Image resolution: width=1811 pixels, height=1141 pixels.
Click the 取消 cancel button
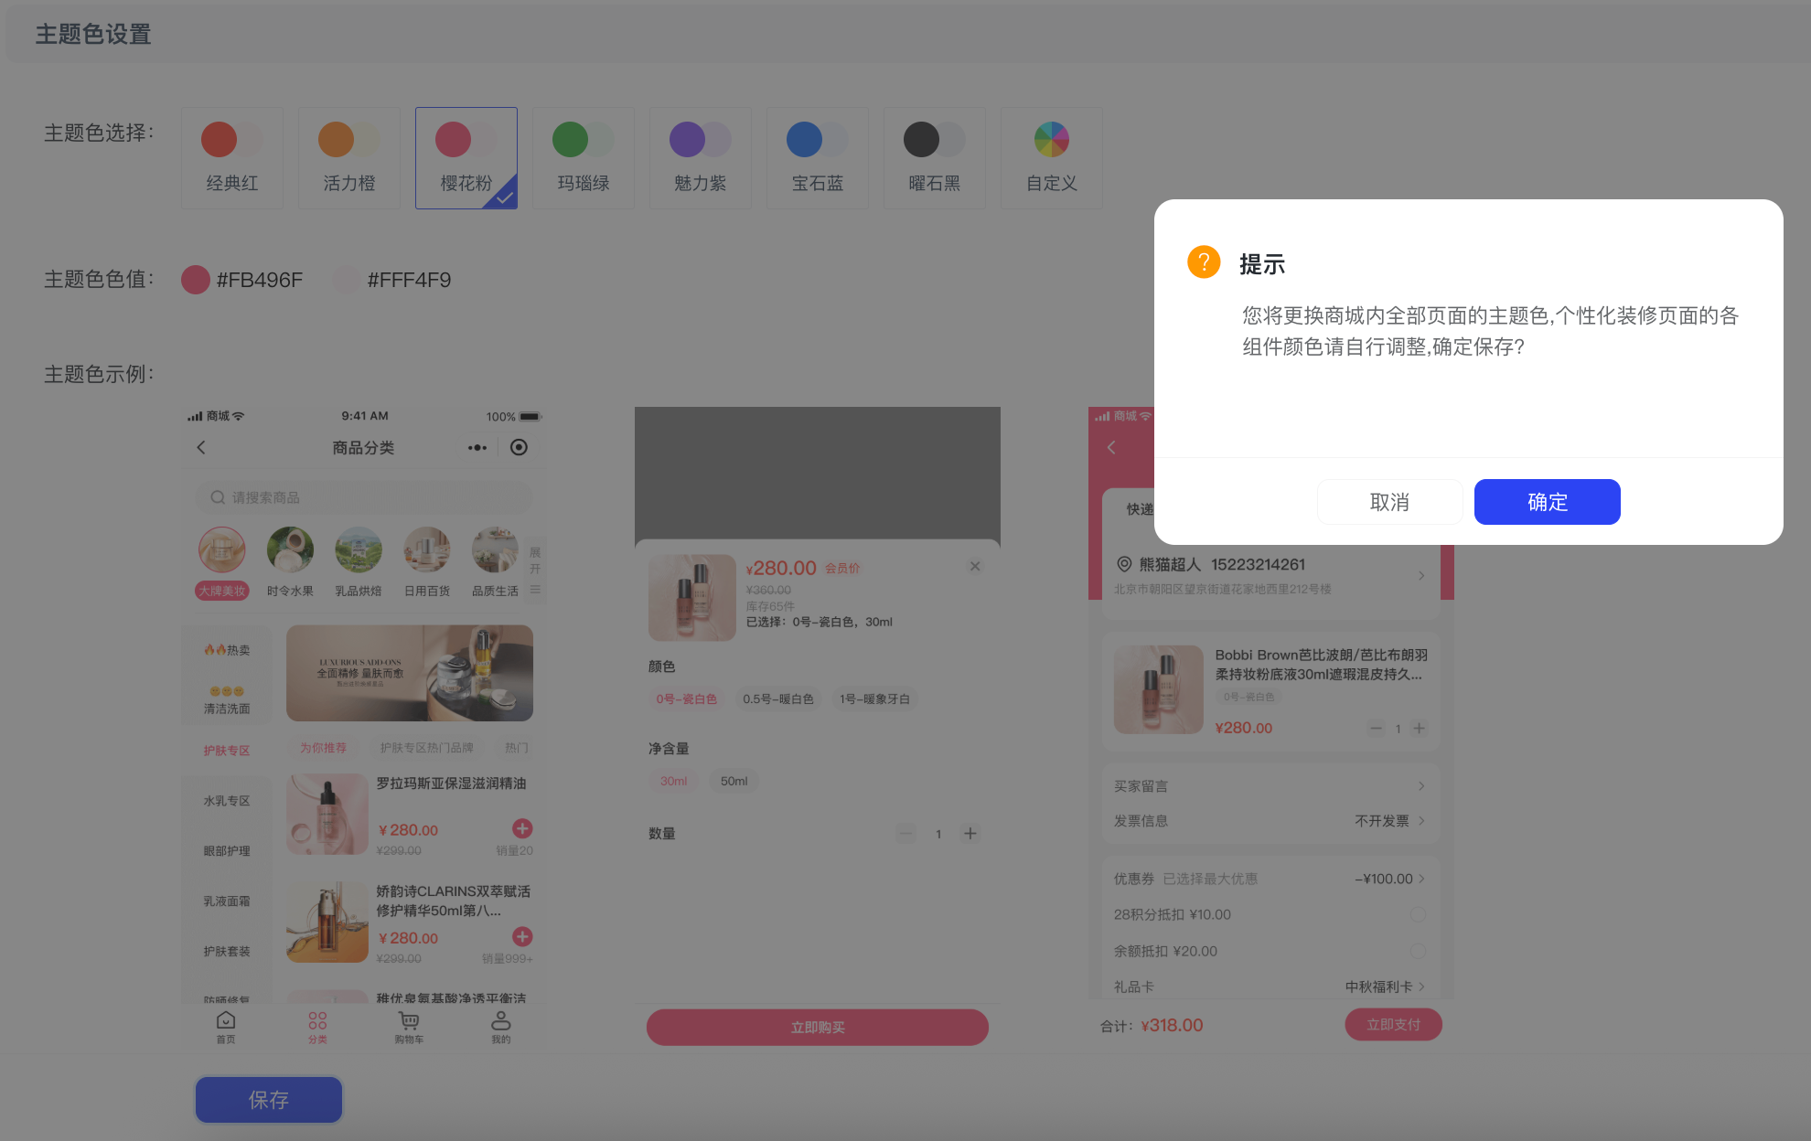1389,502
